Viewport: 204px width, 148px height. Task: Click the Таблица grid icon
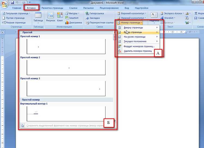38,15
